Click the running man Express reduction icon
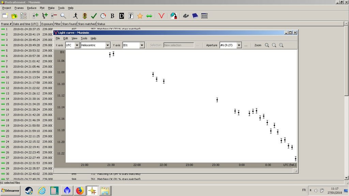 point(75,16)
